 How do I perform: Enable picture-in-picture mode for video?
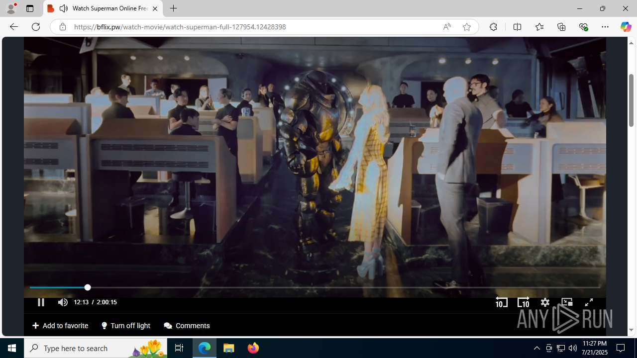point(567,302)
